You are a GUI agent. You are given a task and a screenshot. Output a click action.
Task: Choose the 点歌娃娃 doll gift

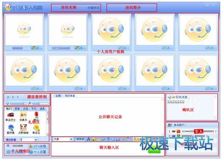[x=23, y=129]
